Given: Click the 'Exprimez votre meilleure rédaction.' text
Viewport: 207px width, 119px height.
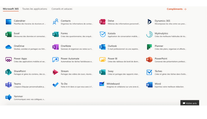Looking at the screenshot, I should pos(169,87).
